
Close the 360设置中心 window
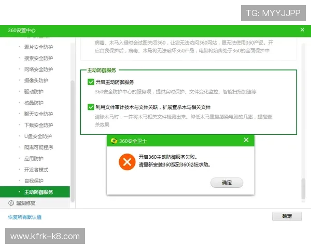302,30
